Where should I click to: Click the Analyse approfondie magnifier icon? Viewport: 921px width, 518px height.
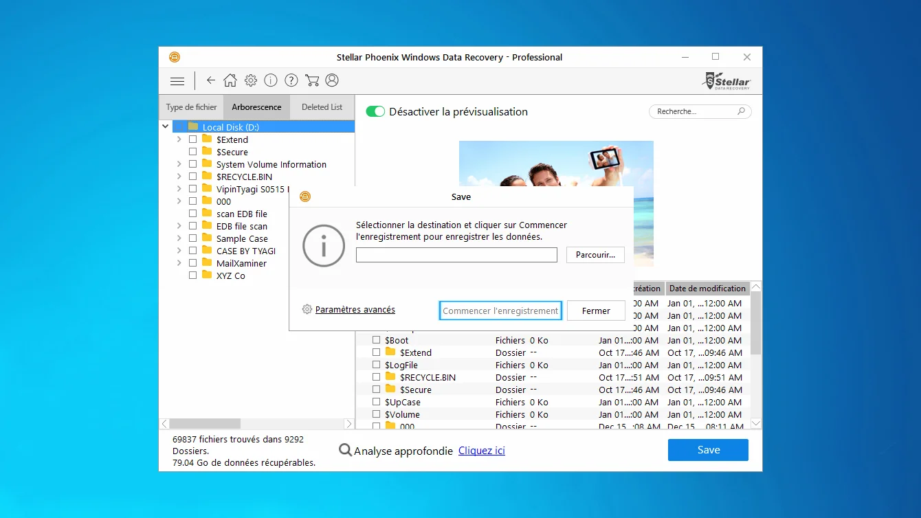click(x=345, y=451)
